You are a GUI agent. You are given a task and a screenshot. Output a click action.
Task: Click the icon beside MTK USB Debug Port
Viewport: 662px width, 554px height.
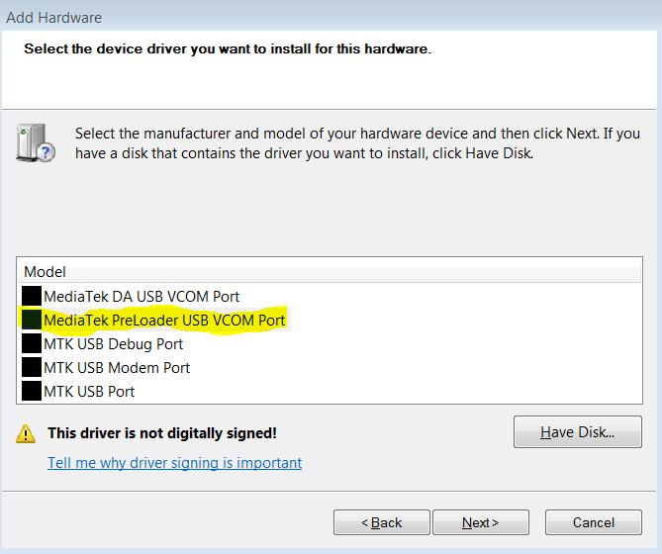32,343
